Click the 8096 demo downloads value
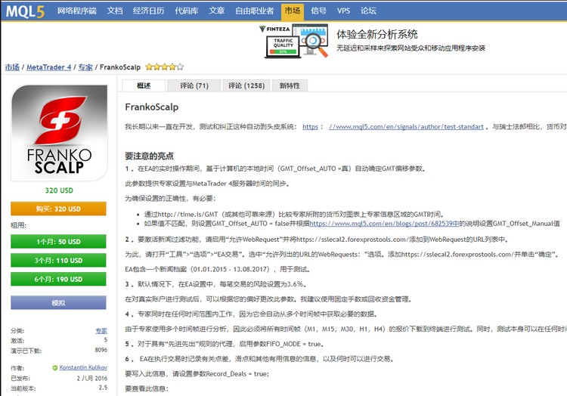Viewport: 567px width, 396px height. click(101, 350)
